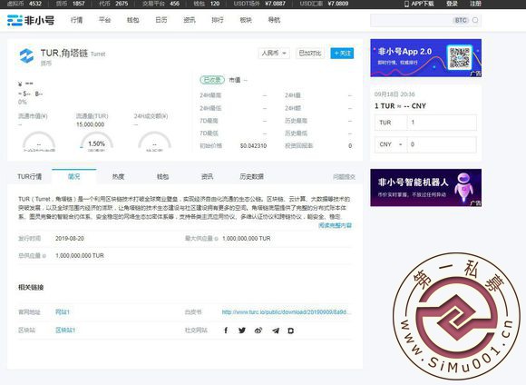Screen dimensions: 526x385
Task: Open 板块 in the top navigation
Action: click(x=246, y=20)
